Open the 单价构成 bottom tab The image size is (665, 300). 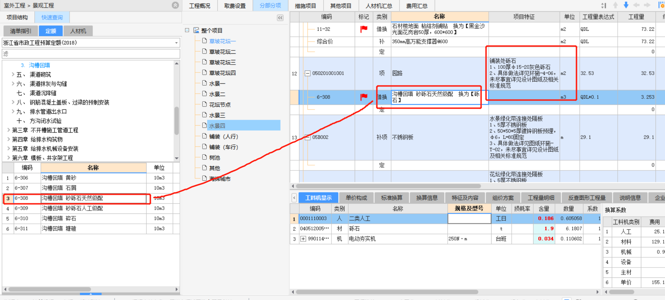point(357,198)
